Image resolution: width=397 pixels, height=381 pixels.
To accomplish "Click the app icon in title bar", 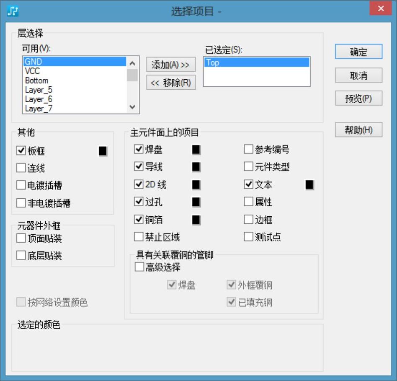I will [x=13, y=11].
